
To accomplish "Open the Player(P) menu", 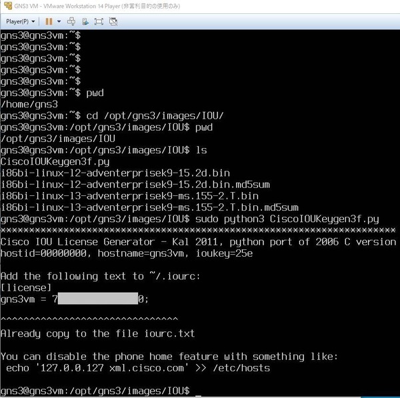I will 21,22.
